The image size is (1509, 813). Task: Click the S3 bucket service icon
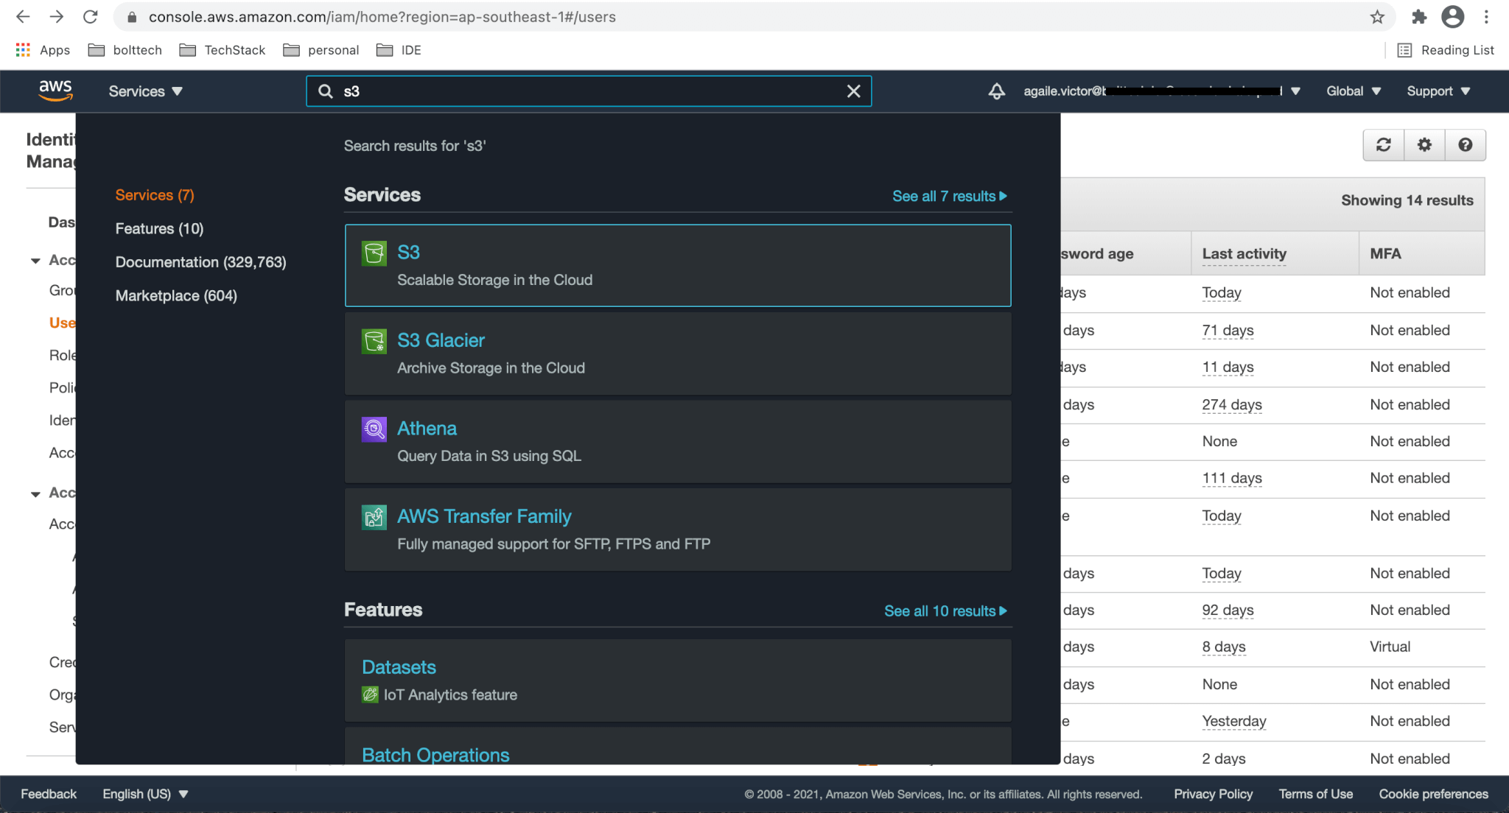374,253
